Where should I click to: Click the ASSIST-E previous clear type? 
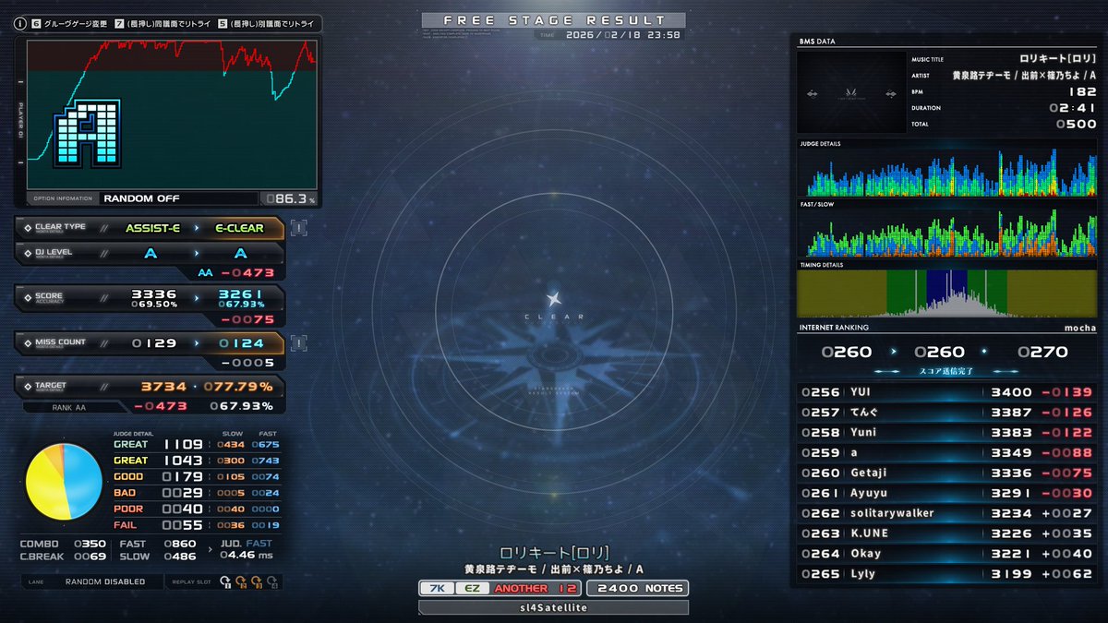tap(153, 227)
